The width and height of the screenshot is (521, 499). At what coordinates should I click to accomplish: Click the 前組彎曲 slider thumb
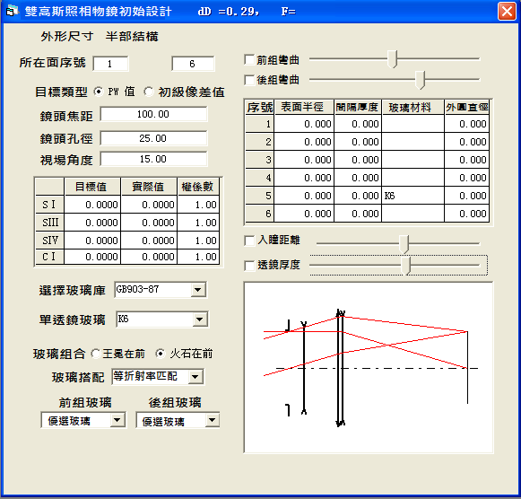(x=393, y=59)
